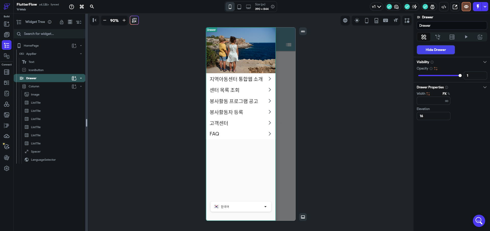Collapse the Visibility section

pos(485,62)
